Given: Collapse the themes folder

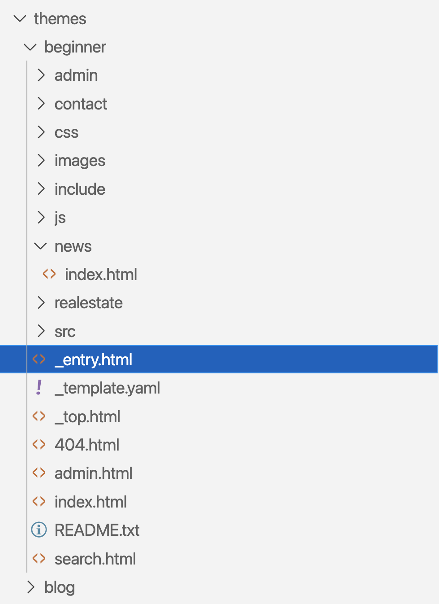Looking at the screenshot, I should tap(20, 18).
